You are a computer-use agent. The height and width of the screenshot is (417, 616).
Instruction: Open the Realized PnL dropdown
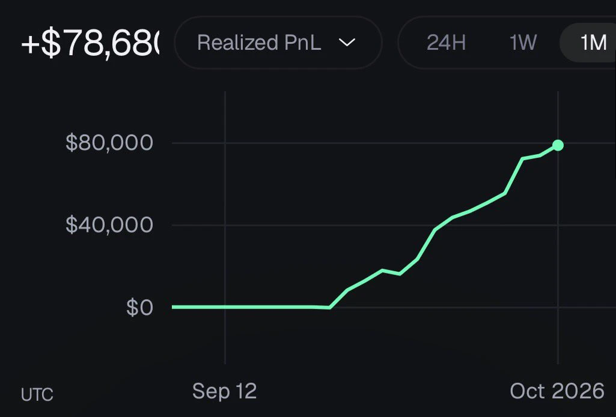(x=278, y=43)
